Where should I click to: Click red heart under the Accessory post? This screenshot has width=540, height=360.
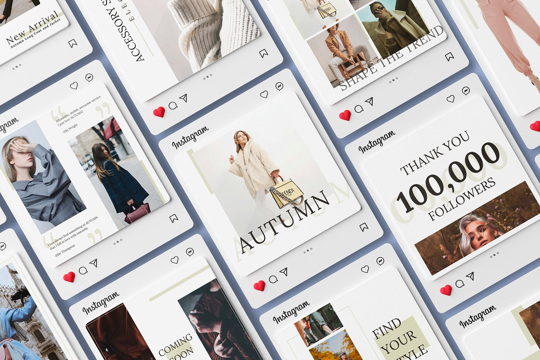coord(159,112)
